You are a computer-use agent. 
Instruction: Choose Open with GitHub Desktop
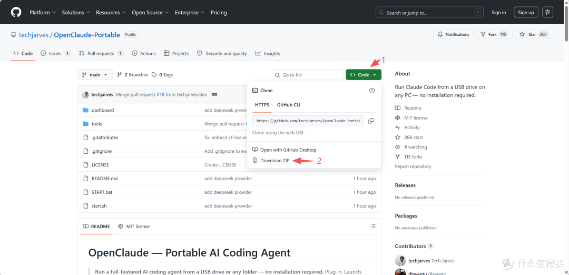[284, 150]
